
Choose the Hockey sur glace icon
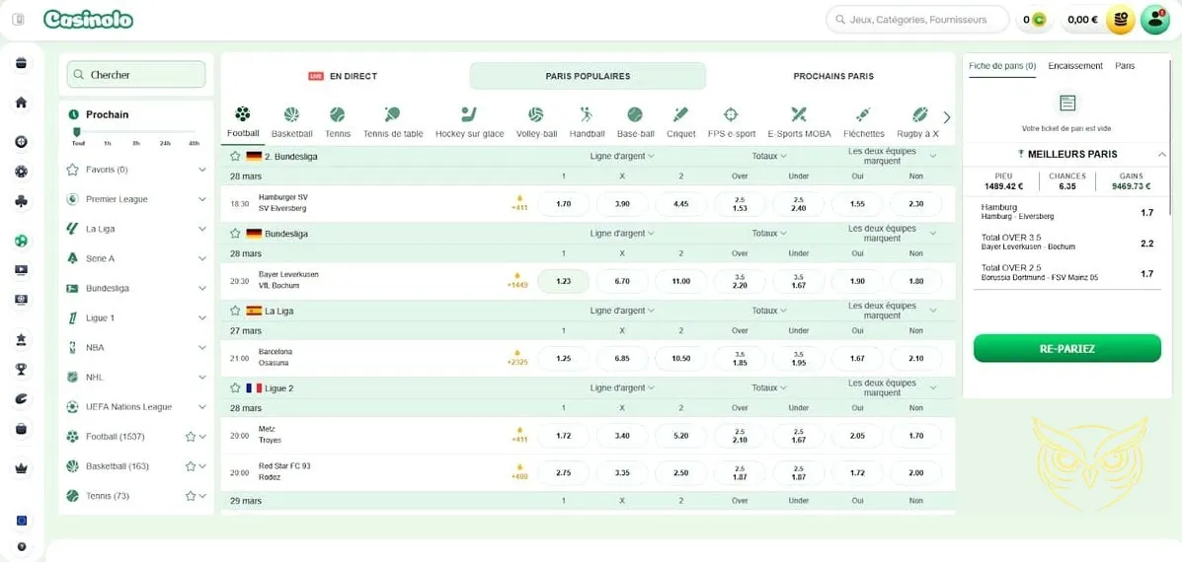pos(469,115)
